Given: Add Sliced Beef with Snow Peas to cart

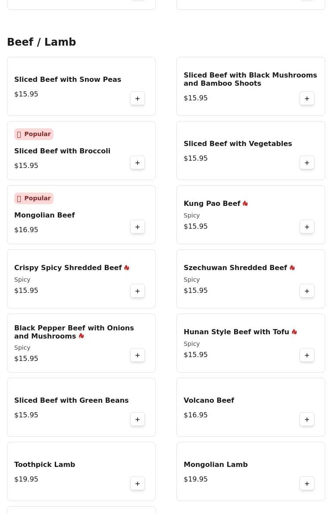Looking at the screenshot, I should point(138,99).
